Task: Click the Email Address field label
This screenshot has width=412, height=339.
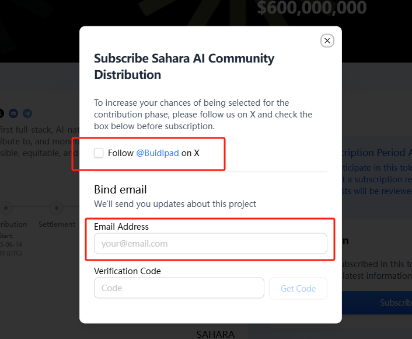Action: (x=121, y=227)
